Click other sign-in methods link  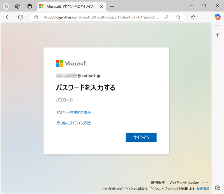(73, 123)
